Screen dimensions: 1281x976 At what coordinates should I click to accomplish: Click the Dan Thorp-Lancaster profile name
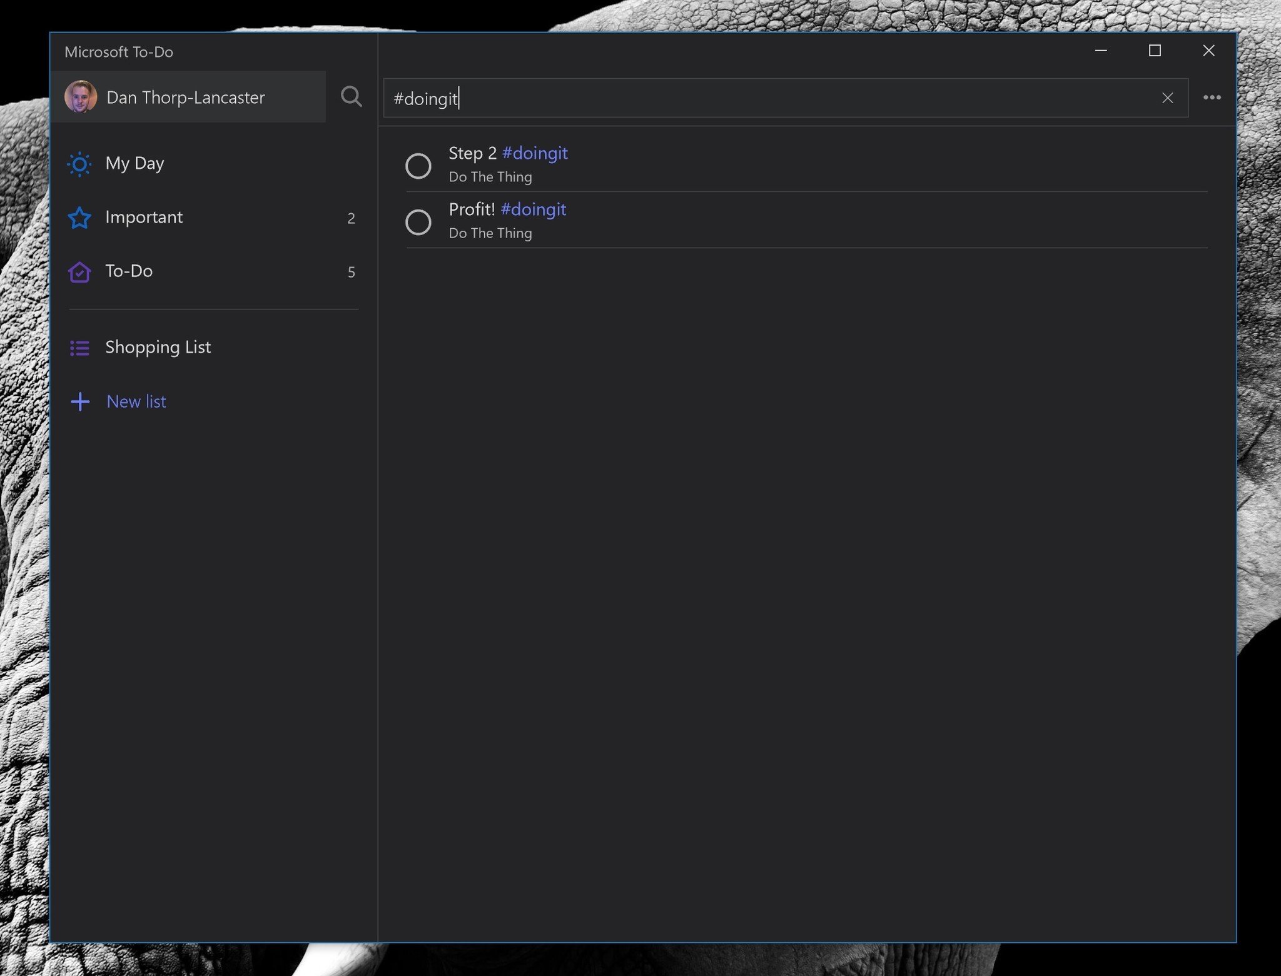point(186,96)
